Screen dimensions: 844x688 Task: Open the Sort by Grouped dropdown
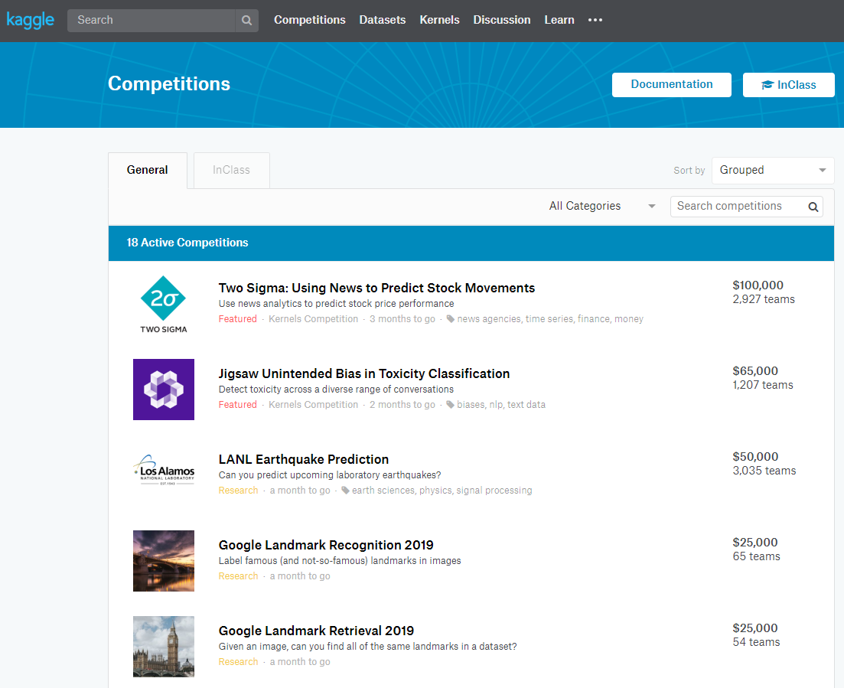click(x=772, y=170)
